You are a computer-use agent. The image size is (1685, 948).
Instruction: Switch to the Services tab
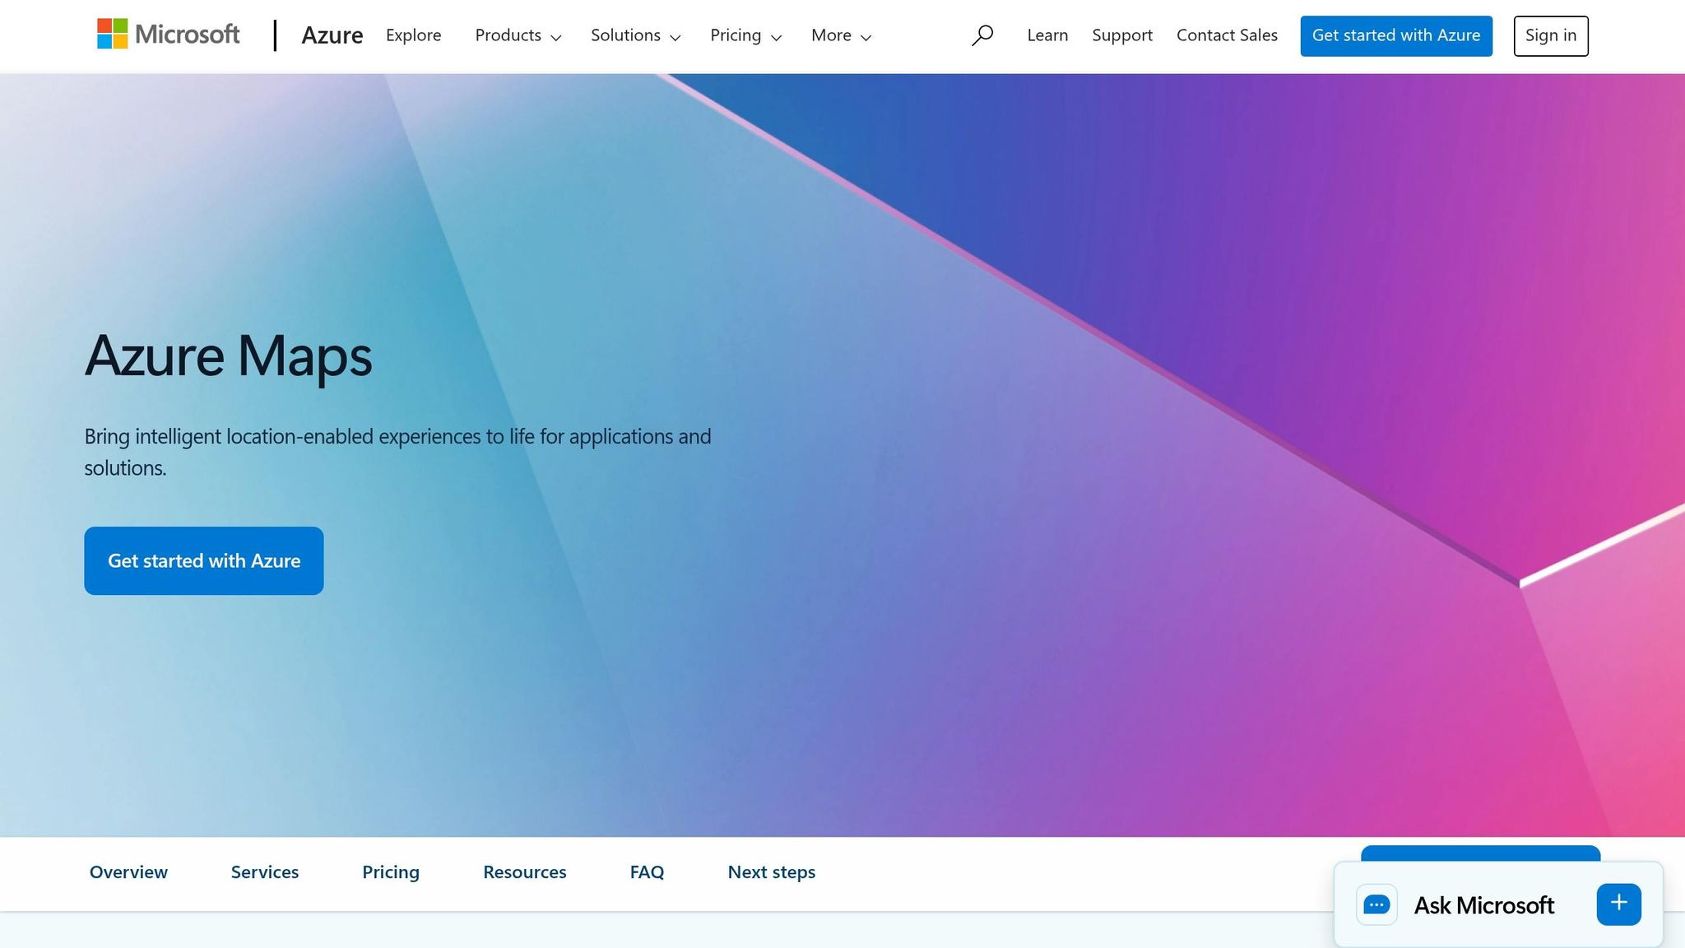point(265,872)
